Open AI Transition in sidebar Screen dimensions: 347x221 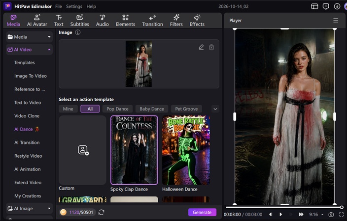tap(27, 142)
